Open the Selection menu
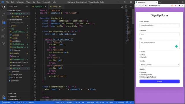This screenshot has height=104, width=185. coord(20,2)
